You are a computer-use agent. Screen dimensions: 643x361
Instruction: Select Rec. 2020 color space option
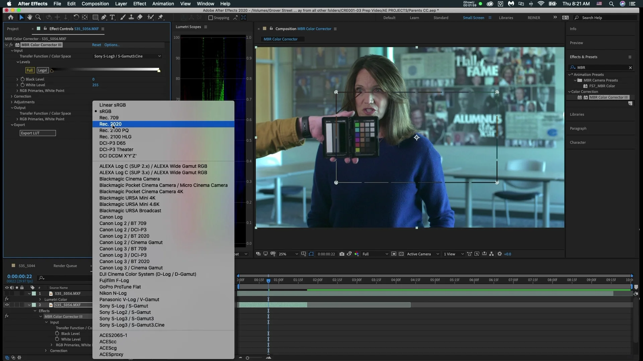pos(111,124)
